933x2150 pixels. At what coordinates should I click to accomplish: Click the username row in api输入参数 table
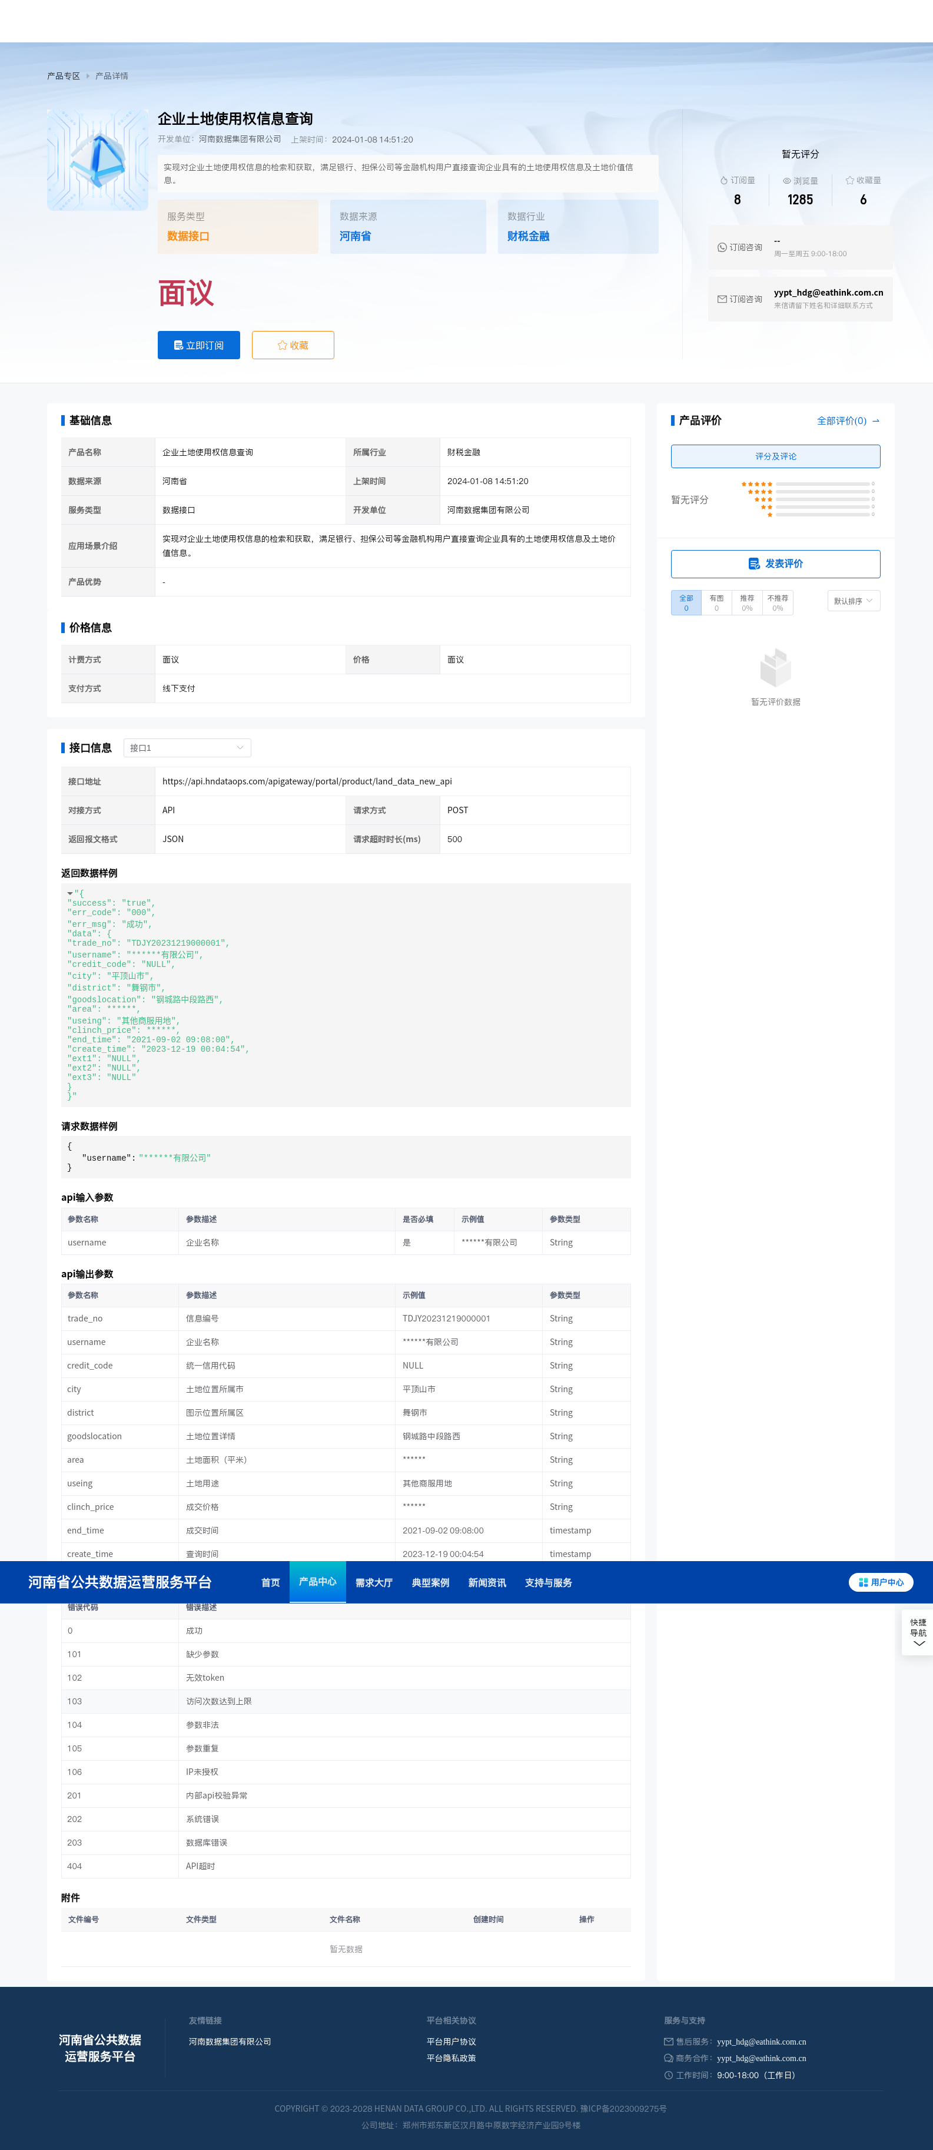pos(346,1243)
